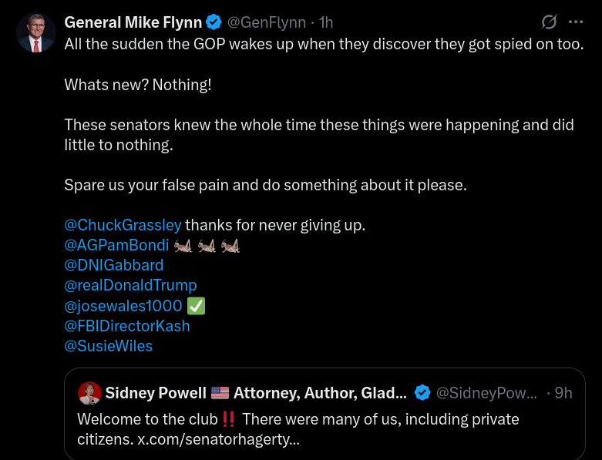The image size is (602, 460).
Task: Click the @GenFlynn handle
Action: tap(266, 22)
